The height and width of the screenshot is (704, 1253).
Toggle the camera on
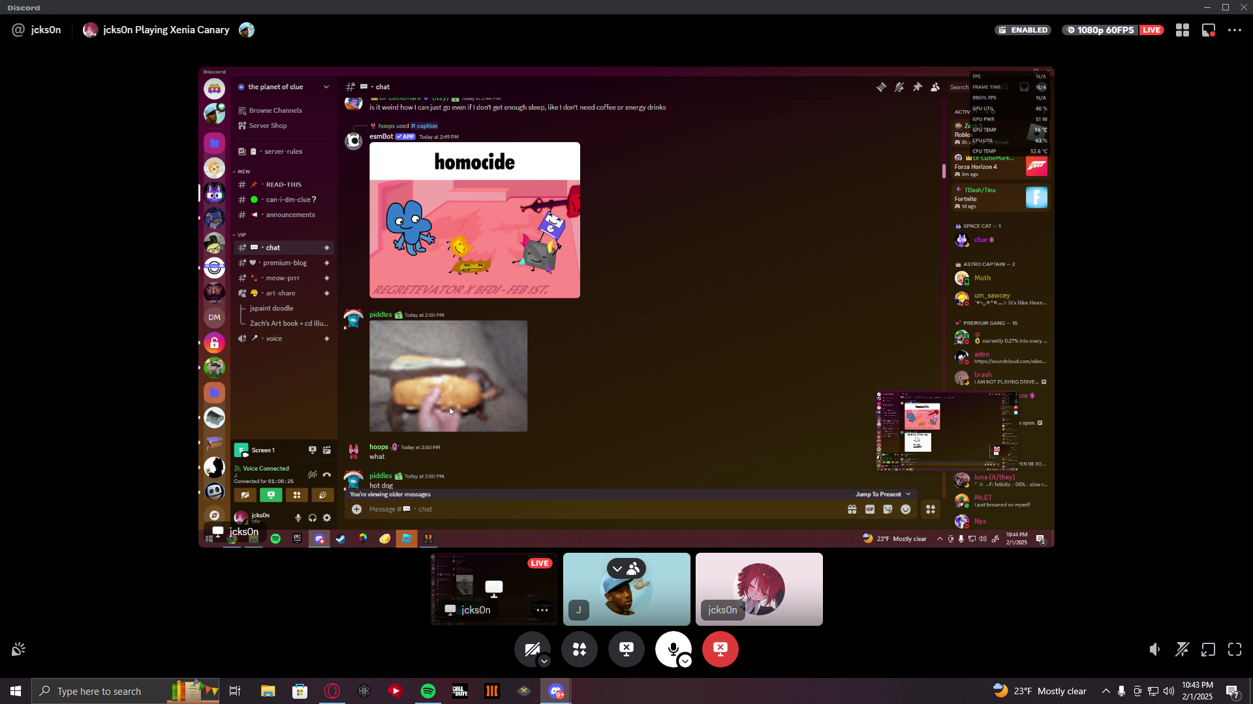coord(531,649)
